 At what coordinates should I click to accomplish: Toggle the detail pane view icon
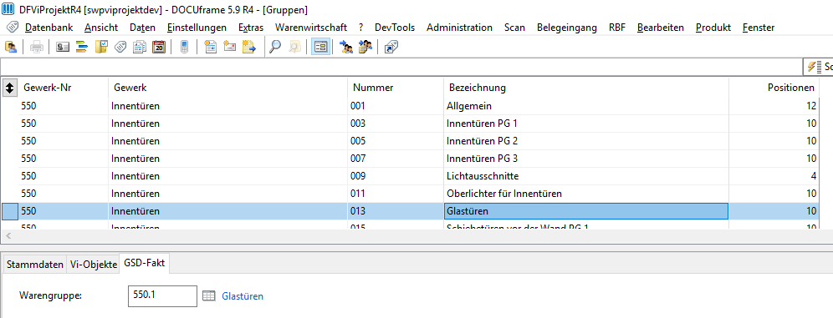[320, 48]
